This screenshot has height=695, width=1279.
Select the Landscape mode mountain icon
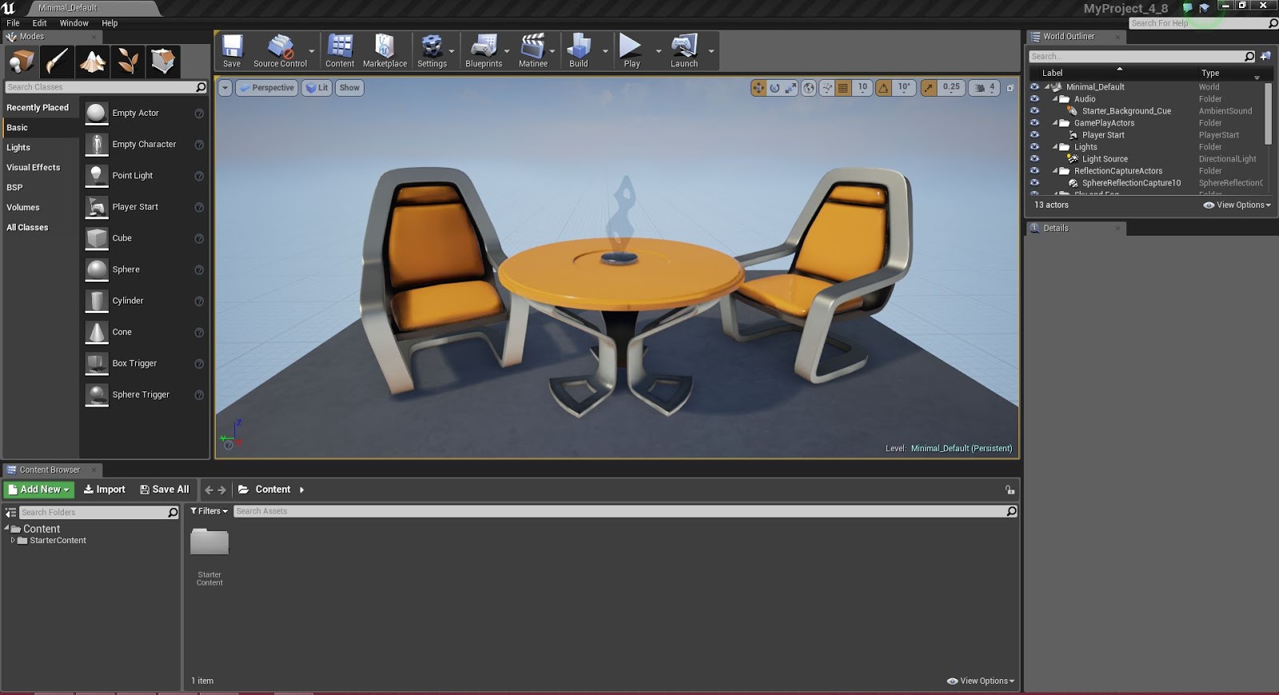(x=93, y=62)
